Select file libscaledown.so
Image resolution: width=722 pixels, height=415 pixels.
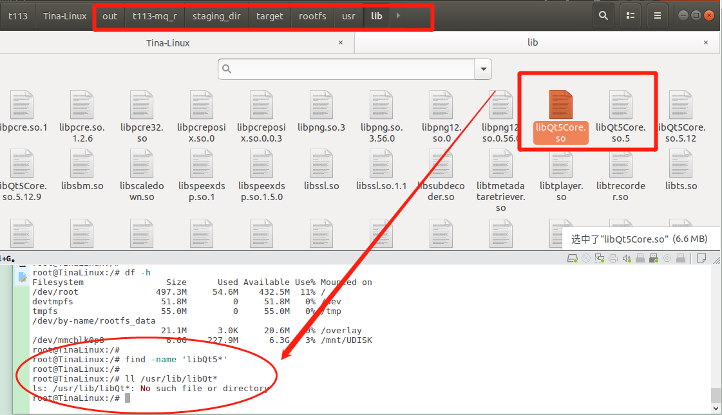click(x=142, y=176)
